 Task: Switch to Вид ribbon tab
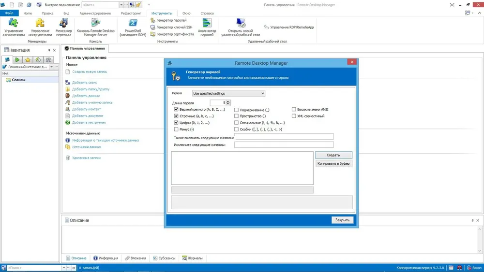(66, 13)
